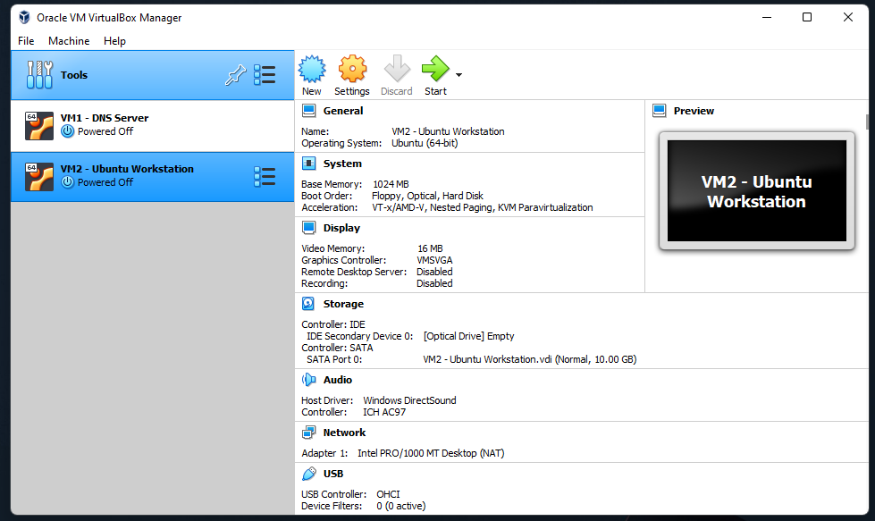Viewport: 875px width, 521px height.
Task: Open VM2 Ubuntu Workstation list menu icon
Action: pyautogui.click(x=265, y=176)
